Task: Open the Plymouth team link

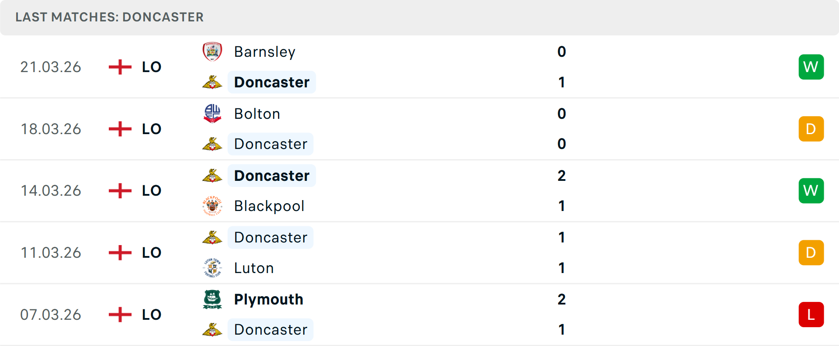Action: (x=268, y=299)
